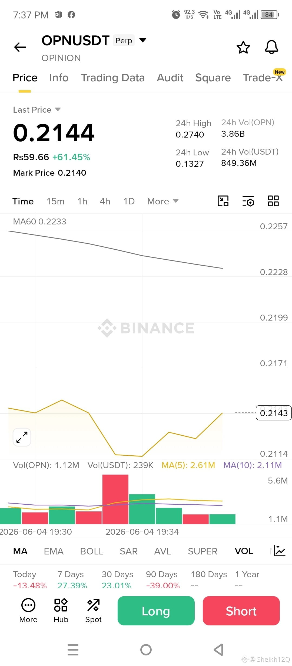
Task: Switch to the Trading Data tab
Action: click(113, 78)
